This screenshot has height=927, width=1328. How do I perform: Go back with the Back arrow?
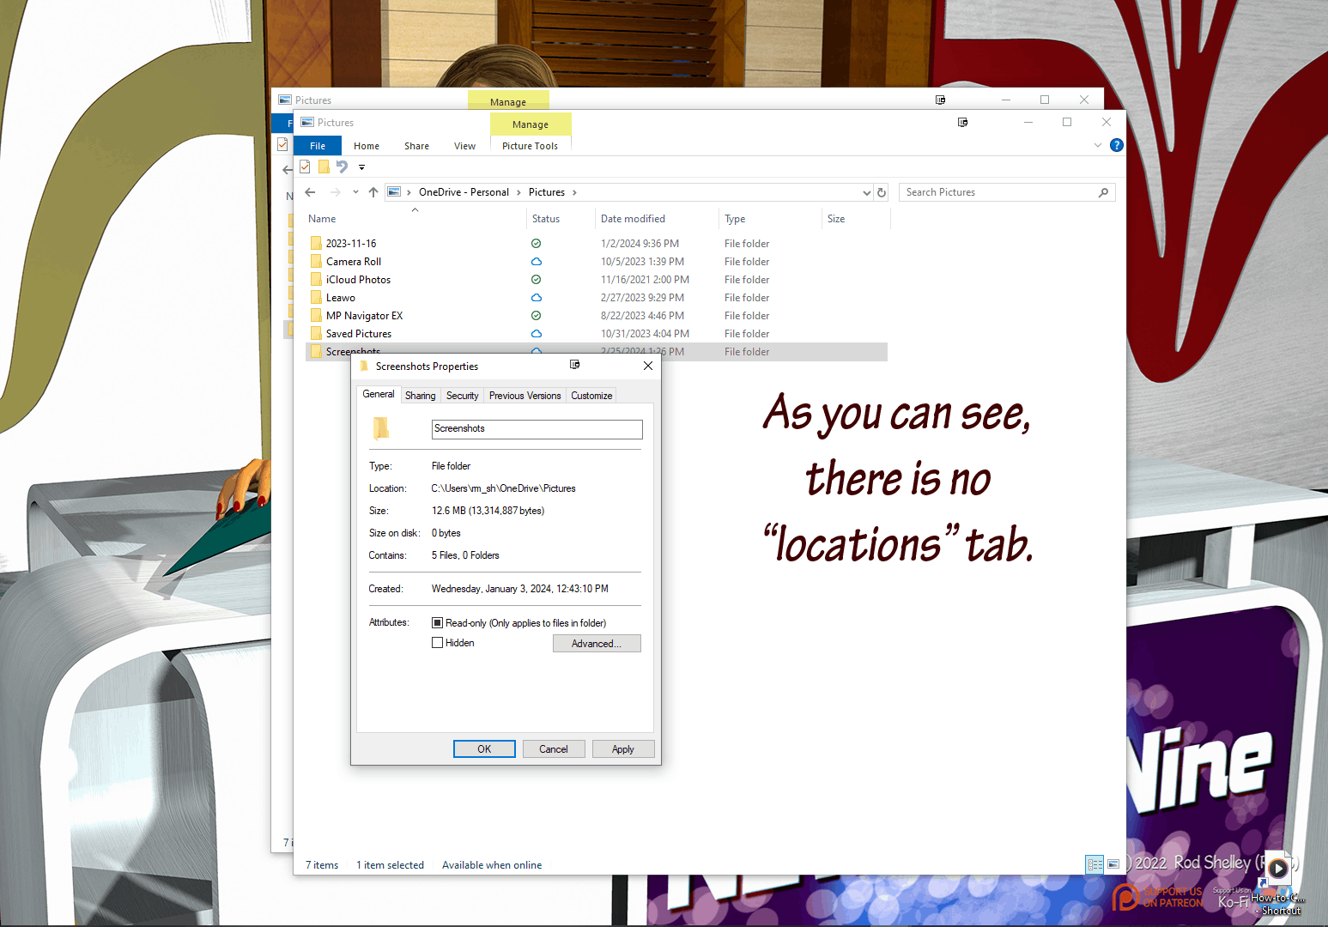tap(311, 192)
